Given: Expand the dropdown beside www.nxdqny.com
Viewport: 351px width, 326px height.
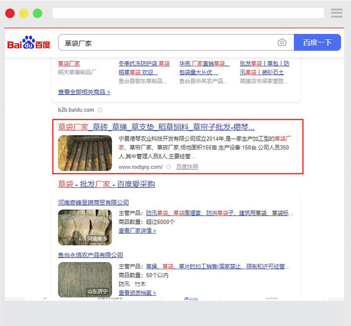Looking at the screenshot, I should pos(168,167).
